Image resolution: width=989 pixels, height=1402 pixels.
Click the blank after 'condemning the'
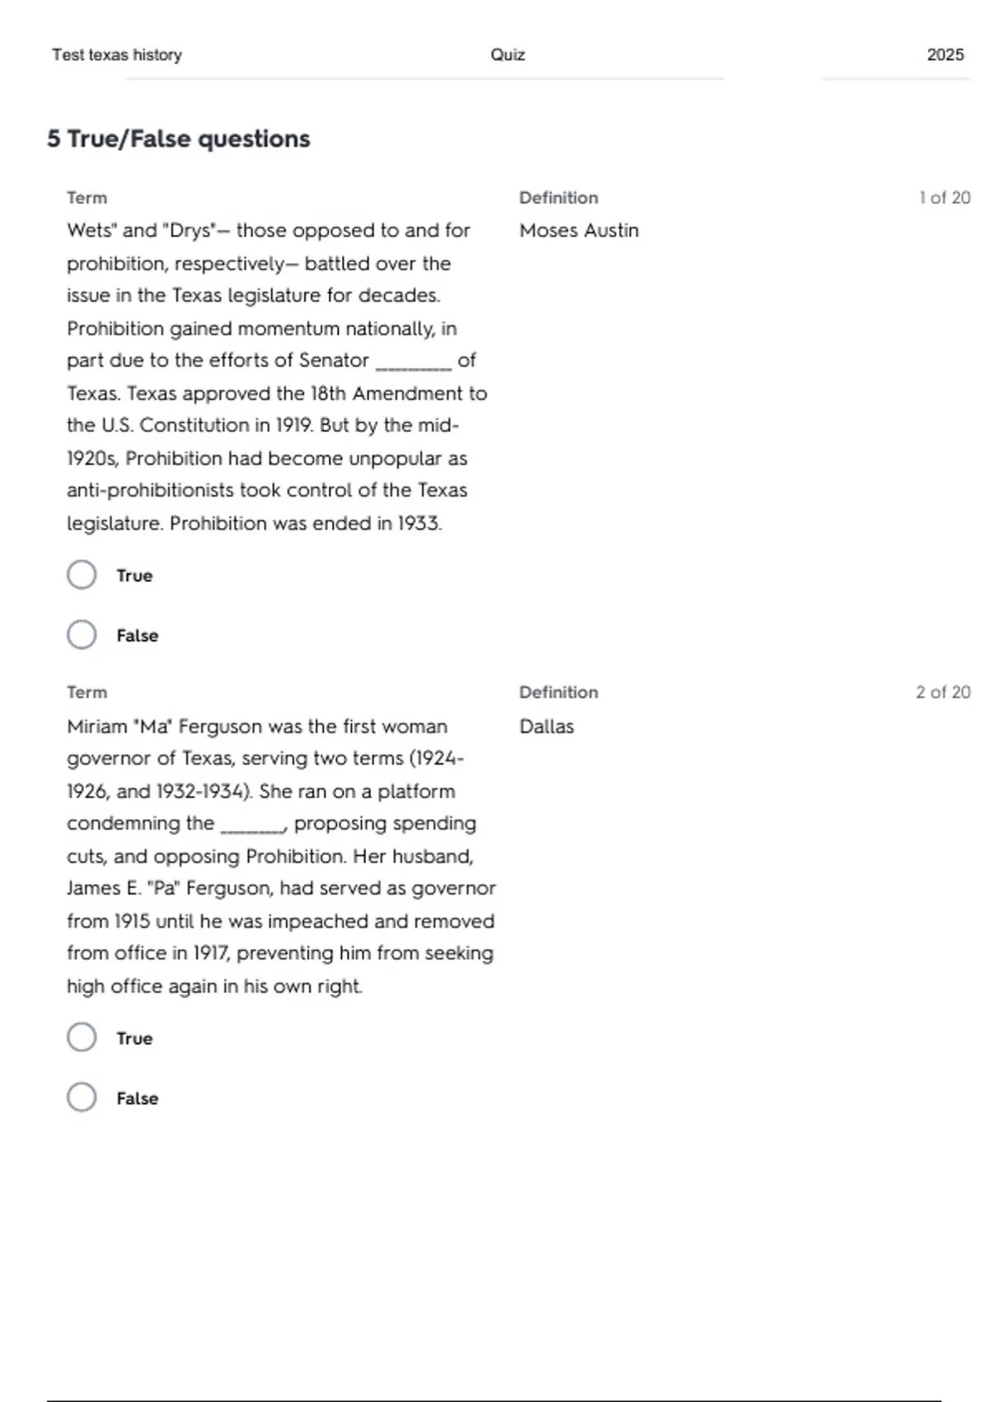coord(251,826)
